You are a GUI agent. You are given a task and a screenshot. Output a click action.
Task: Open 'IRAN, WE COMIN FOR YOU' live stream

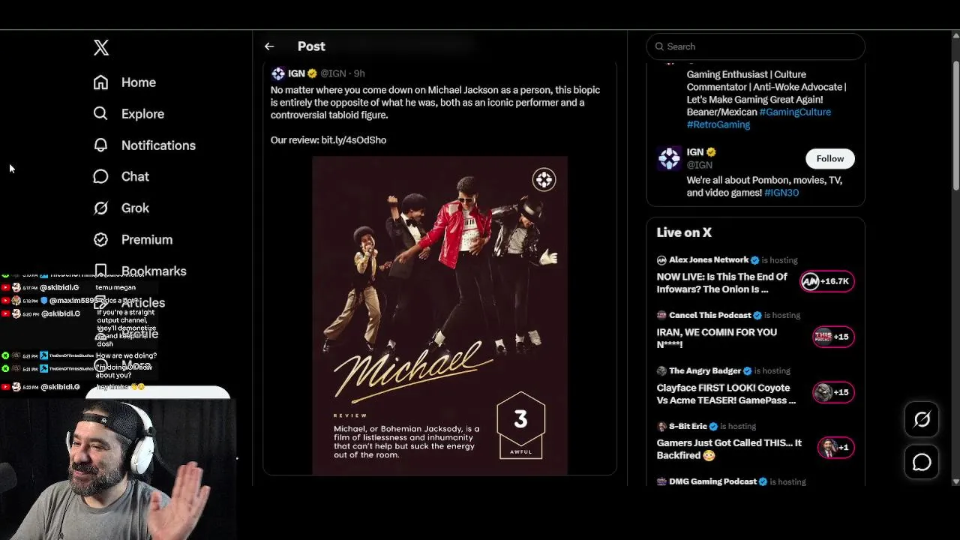[716, 339]
